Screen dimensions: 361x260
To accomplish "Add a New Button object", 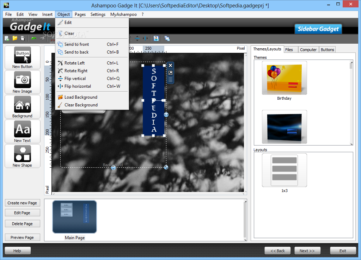I will (x=22, y=57).
